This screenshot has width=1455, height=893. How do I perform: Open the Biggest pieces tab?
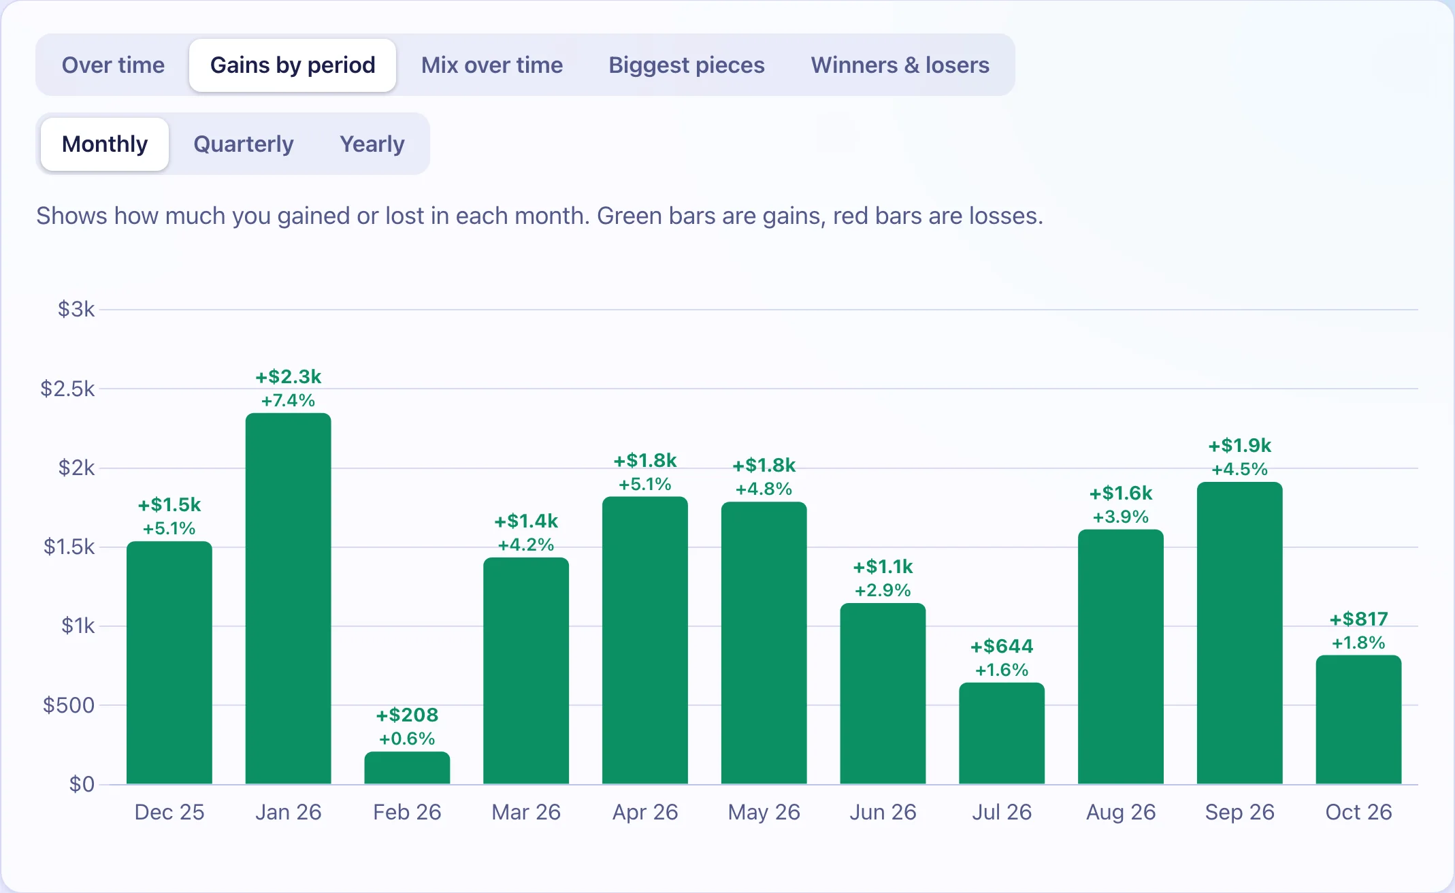point(687,65)
